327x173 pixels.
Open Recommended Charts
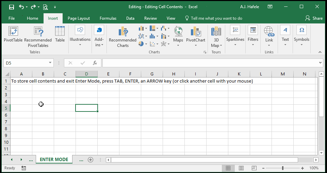pos(122,37)
